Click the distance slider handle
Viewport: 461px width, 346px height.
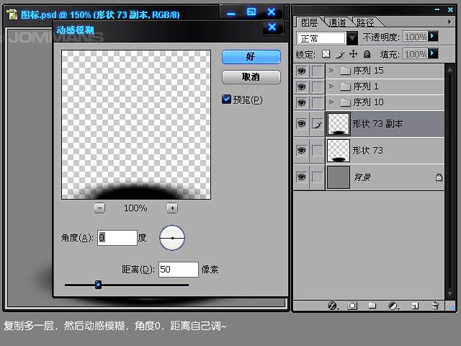point(98,285)
